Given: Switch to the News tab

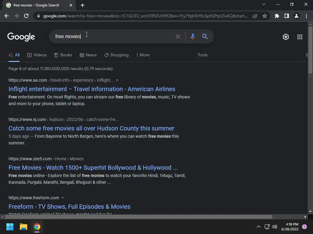Looking at the screenshot, I should pyautogui.click(x=88, y=55).
